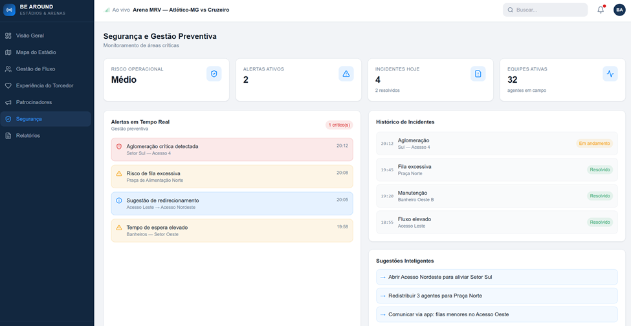
Task: Click the Histórico de Incidentes heading
Action: point(405,122)
